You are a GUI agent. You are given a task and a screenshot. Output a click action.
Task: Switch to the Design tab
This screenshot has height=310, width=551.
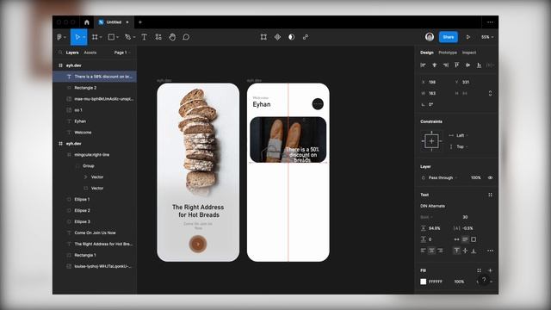[x=427, y=53]
